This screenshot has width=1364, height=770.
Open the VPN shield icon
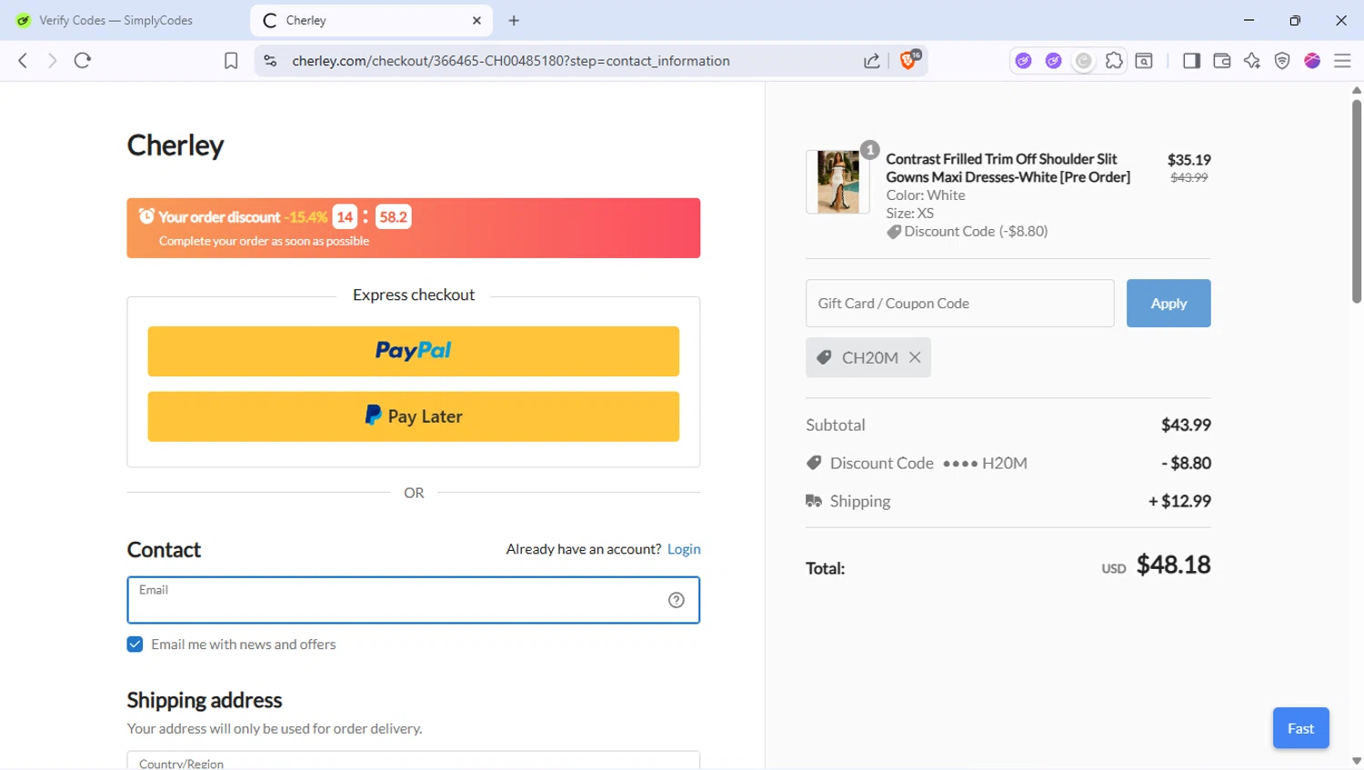1282,61
